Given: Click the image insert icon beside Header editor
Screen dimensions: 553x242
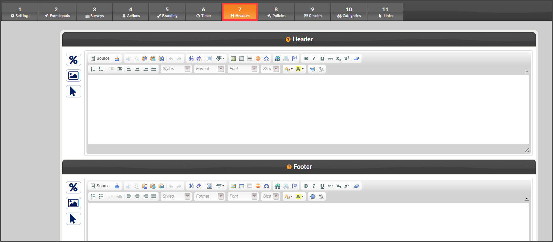Looking at the screenshot, I should (x=73, y=76).
